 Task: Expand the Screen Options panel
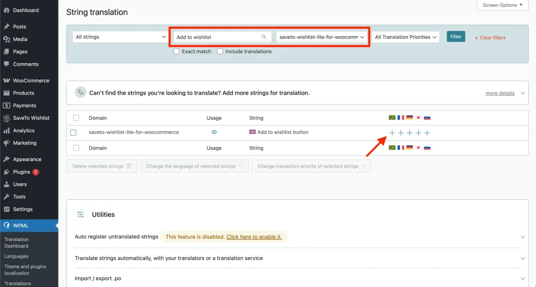502,5
